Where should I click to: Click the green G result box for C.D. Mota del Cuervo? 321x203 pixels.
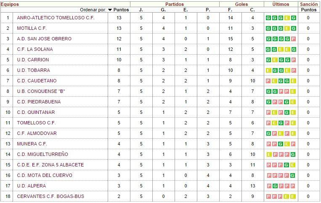pos(293,175)
